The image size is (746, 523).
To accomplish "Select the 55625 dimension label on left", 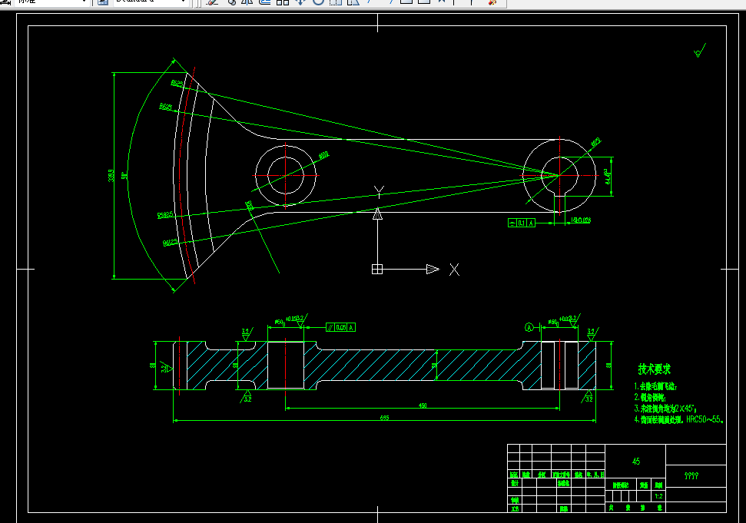I will click(165, 215).
